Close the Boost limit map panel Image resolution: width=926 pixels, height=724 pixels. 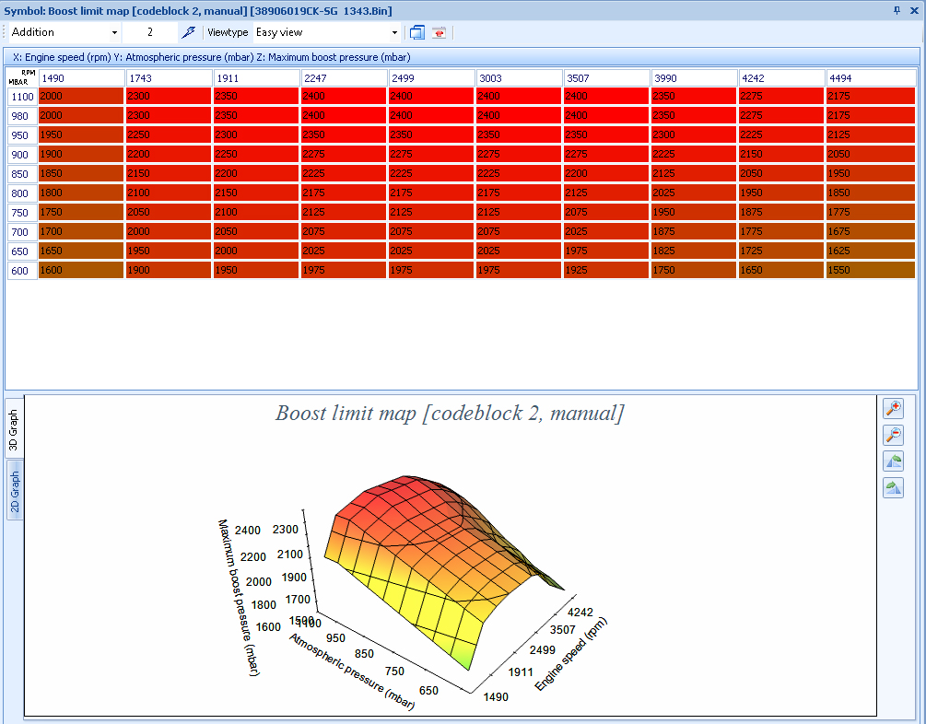click(915, 9)
